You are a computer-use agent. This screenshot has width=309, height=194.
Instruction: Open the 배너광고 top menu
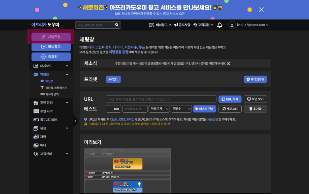[x=160, y=25]
